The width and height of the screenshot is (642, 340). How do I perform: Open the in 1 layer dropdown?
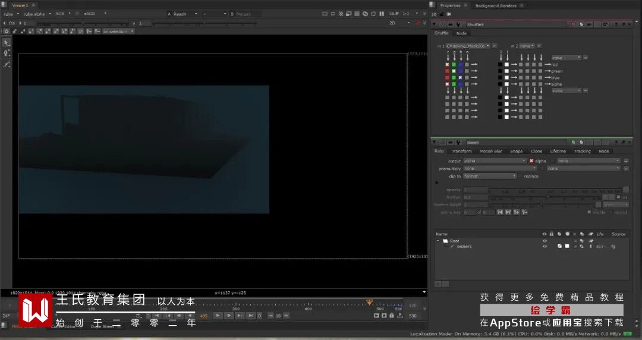tap(468, 46)
